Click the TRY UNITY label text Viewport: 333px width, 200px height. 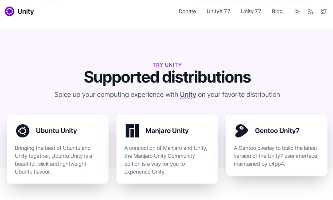(x=167, y=65)
